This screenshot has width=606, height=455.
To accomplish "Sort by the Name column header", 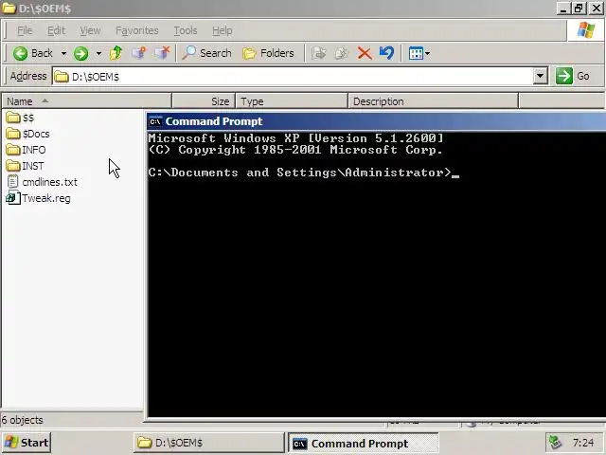I will coord(86,101).
